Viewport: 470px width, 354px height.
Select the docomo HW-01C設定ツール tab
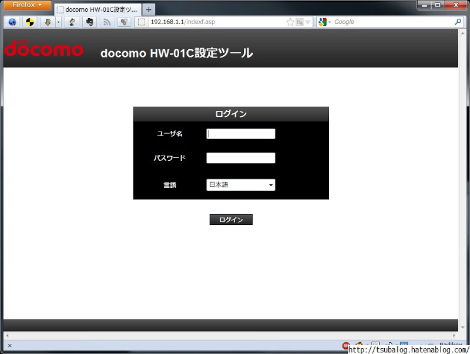pyautogui.click(x=98, y=10)
